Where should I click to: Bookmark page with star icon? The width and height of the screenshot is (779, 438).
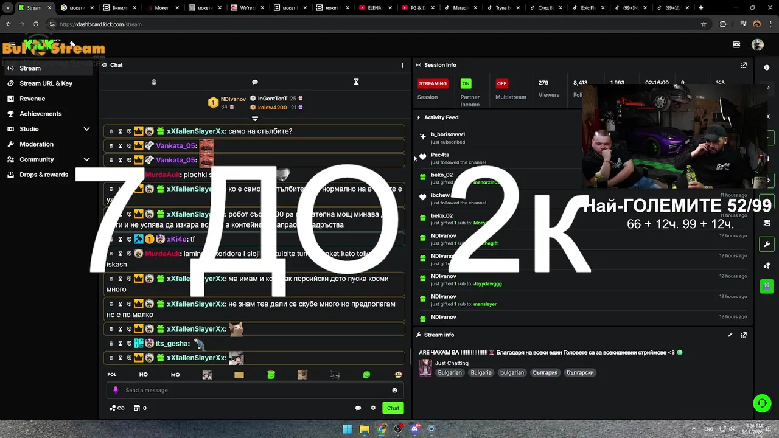point(704,24)
